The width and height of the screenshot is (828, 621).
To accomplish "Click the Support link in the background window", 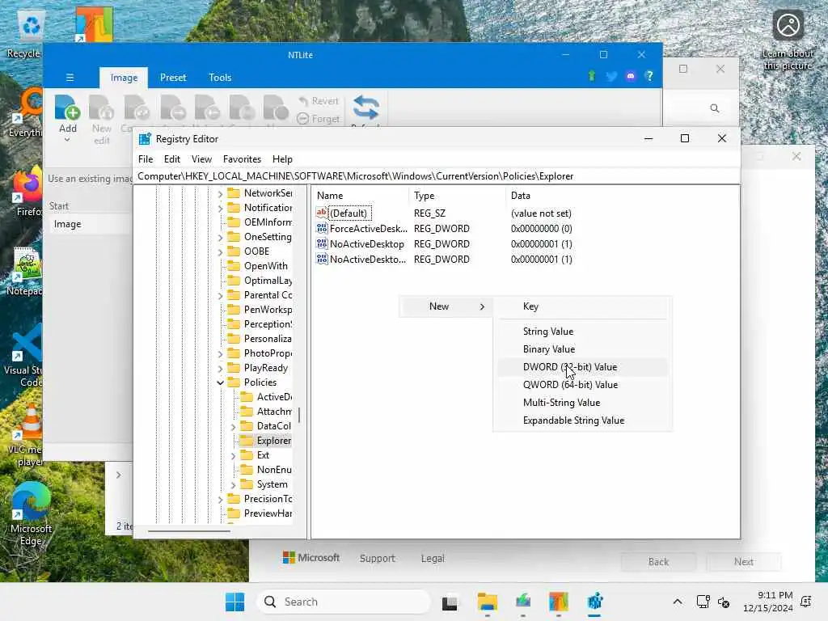I will pos(377,558).
